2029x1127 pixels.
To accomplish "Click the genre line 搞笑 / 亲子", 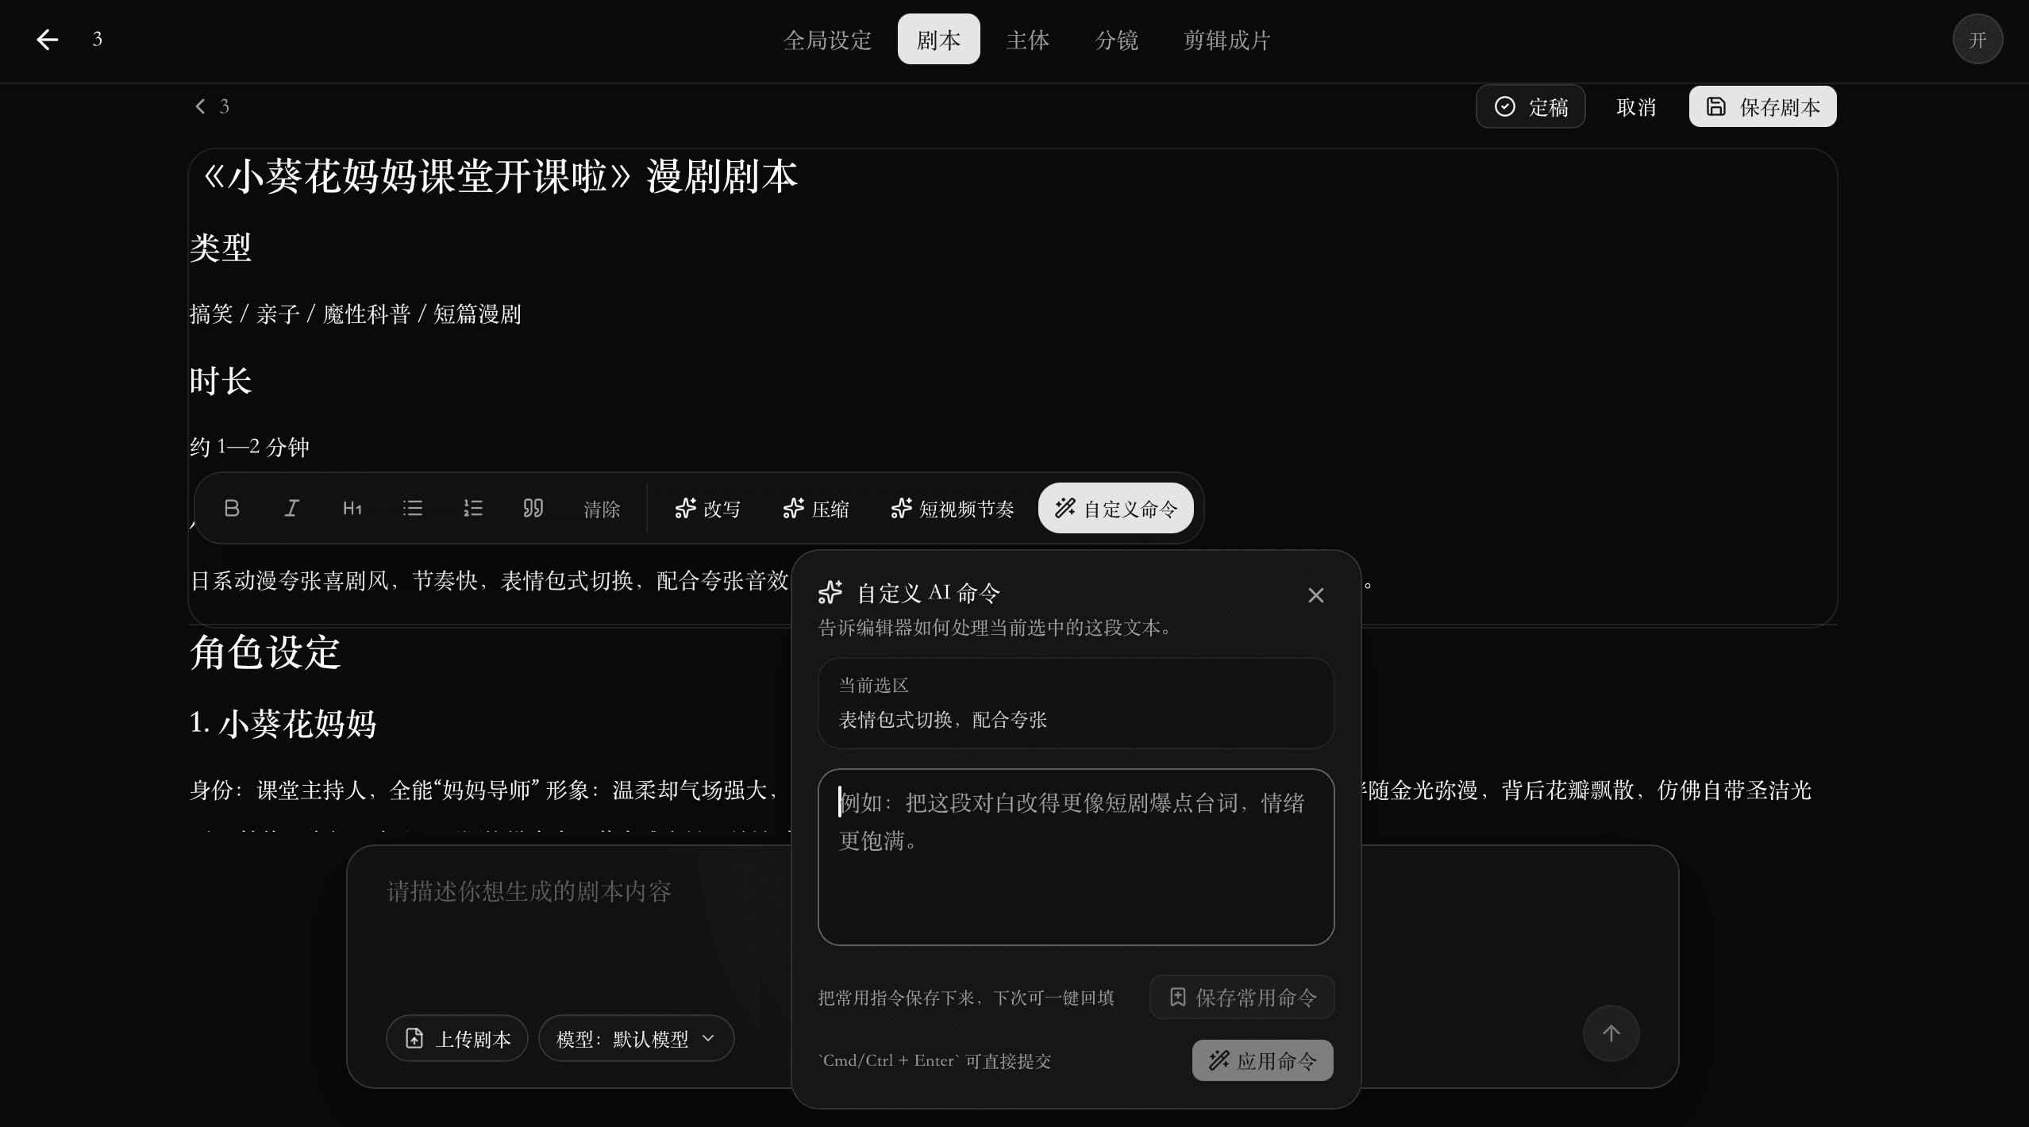I will [244, 314].
